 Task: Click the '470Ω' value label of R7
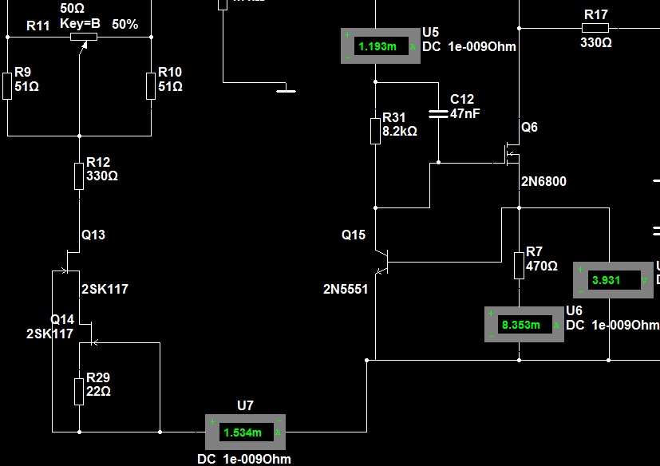click(x=542, y=266)
